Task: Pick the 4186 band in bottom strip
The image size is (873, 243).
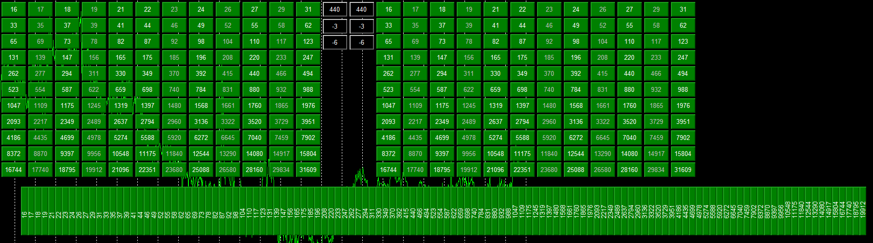Action: coord(679,211)
